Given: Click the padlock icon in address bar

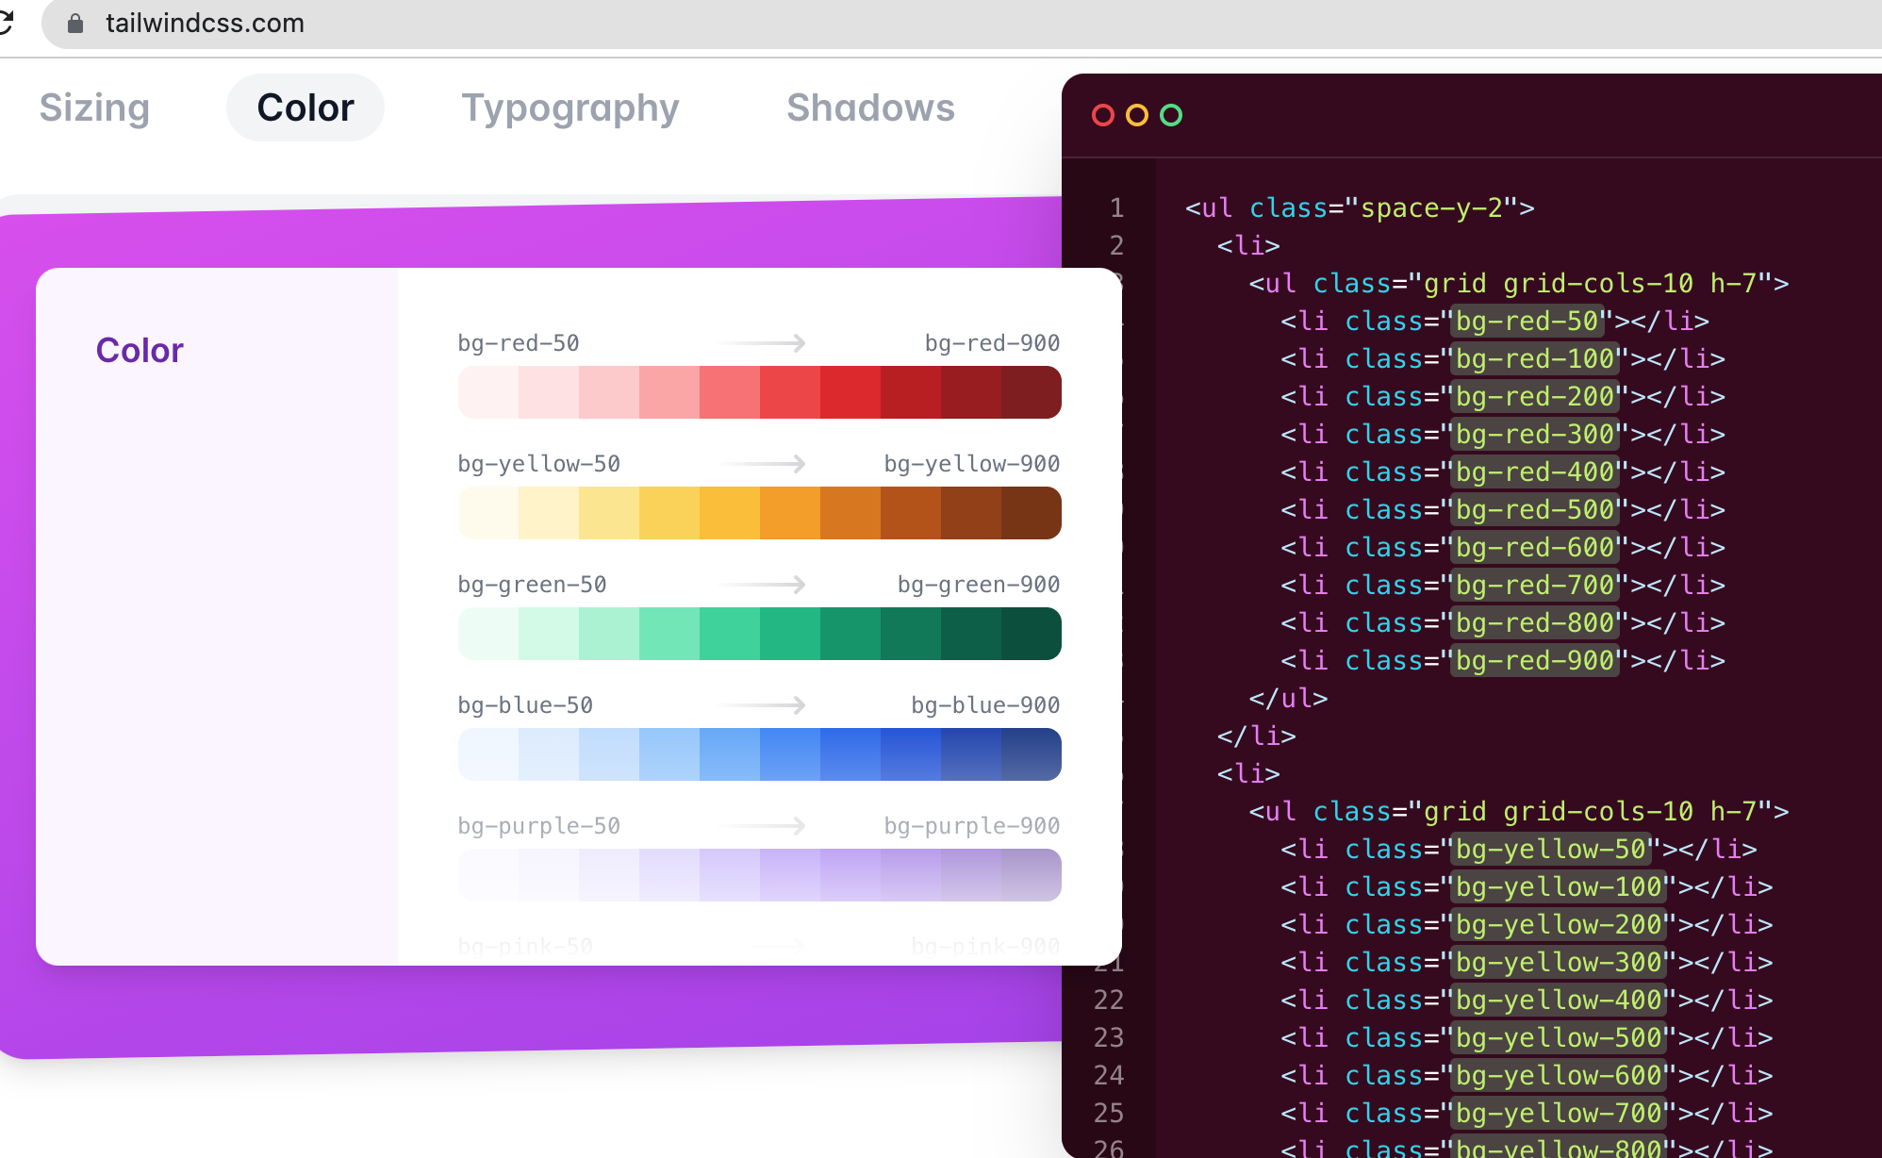Looking at the screenshot, I should click(75, 24).
